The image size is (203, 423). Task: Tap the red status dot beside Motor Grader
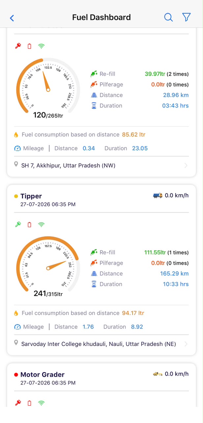click(16, 375)
